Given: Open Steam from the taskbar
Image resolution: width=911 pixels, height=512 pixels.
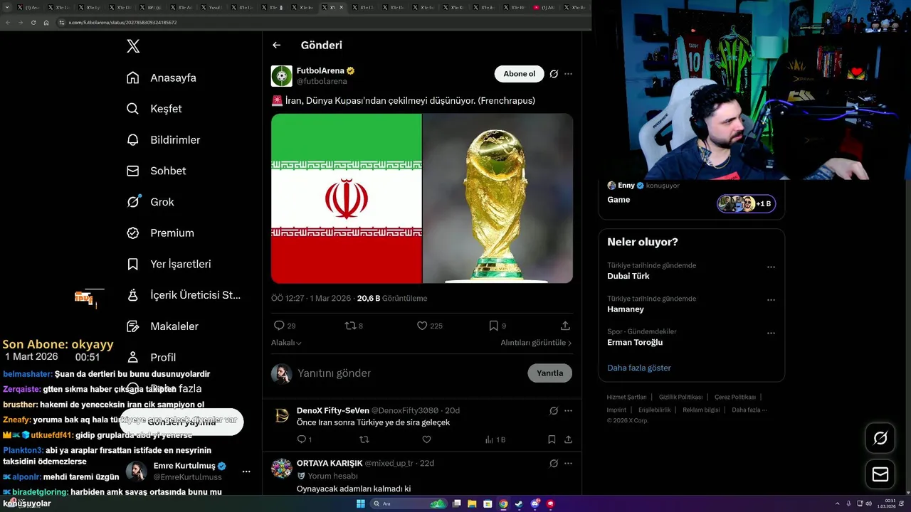Looking at the screenshot, I should (x=519, y=503).
